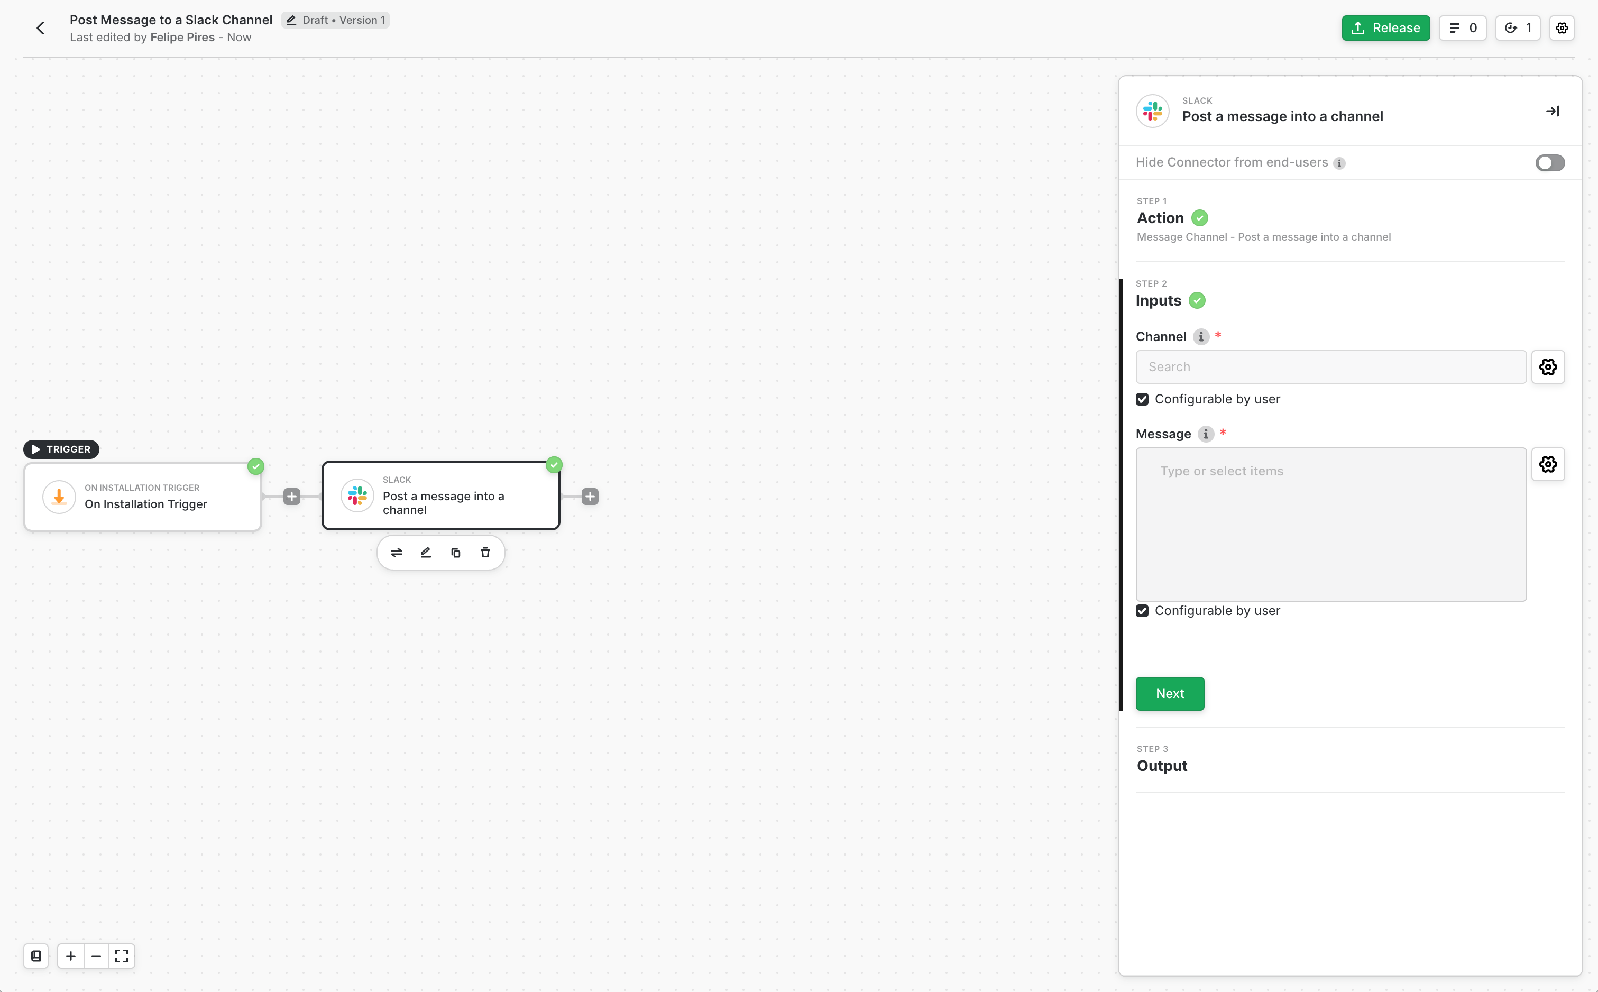Toggle Hide Connector from end-users switch

point(1549,163)
